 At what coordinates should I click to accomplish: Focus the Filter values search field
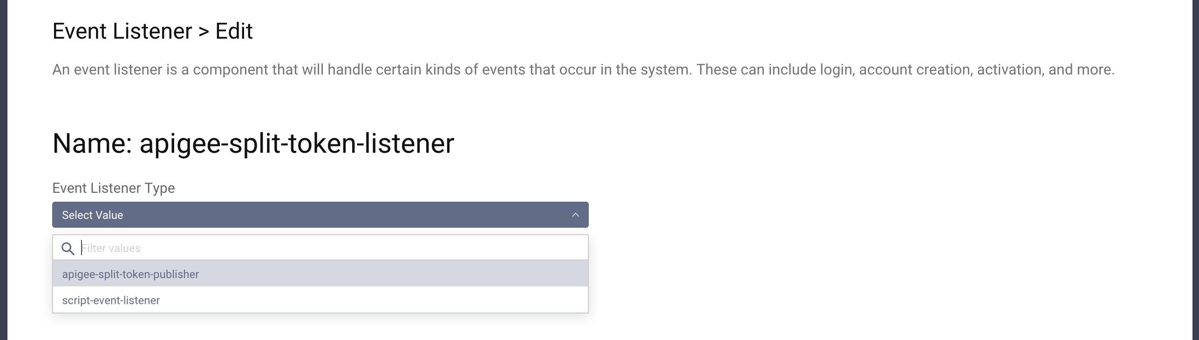(326, 248)
